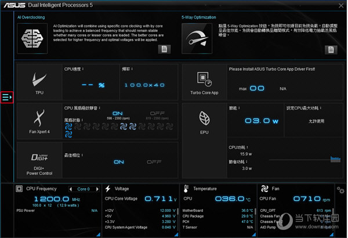This screenshot has height=238, width=348.
Task: Click CPU System Agent Voltage row
Action: tap(140, 228)
